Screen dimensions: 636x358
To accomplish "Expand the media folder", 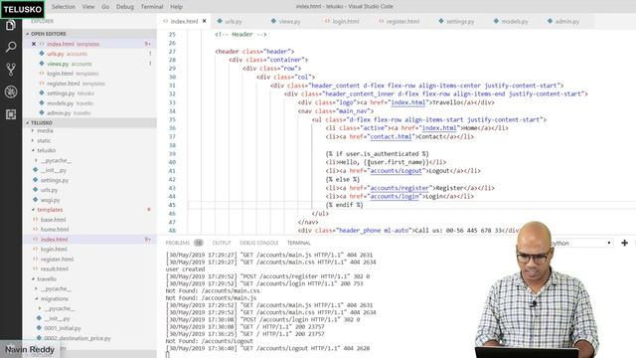I will click(45, 130).
